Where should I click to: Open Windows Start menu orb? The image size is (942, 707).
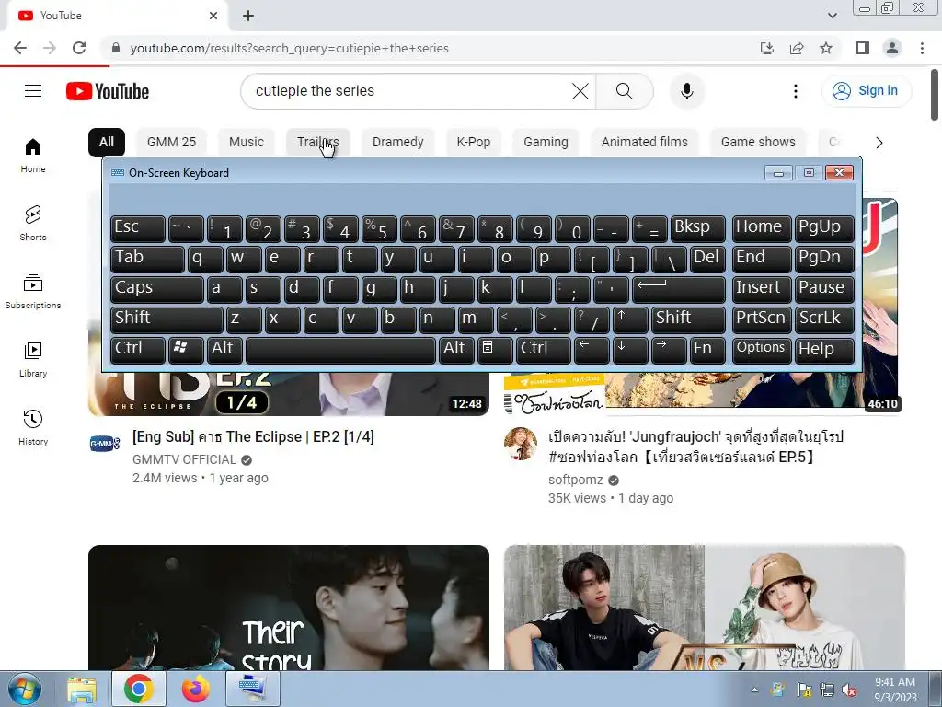pyautogui.click(x=25, y=689)
